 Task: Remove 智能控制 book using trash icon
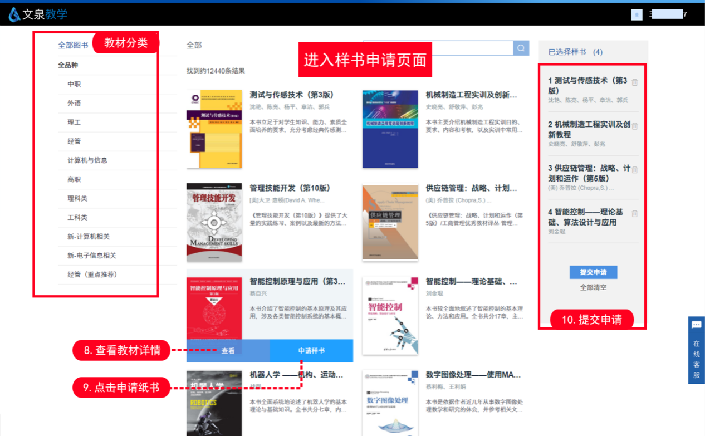click(634, 214)
